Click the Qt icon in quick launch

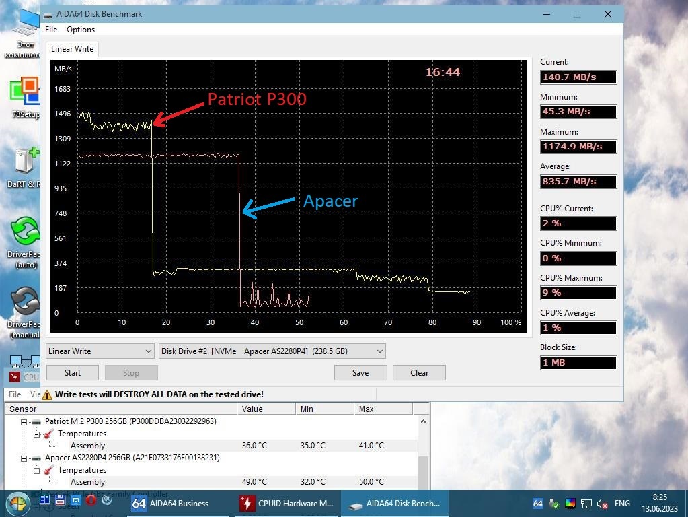click(x=107, y=500)
